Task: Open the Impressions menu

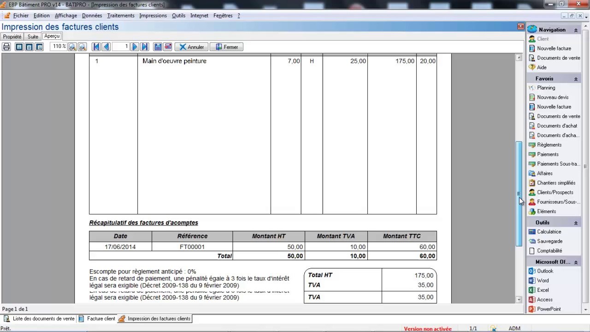Action: (153, 16)
